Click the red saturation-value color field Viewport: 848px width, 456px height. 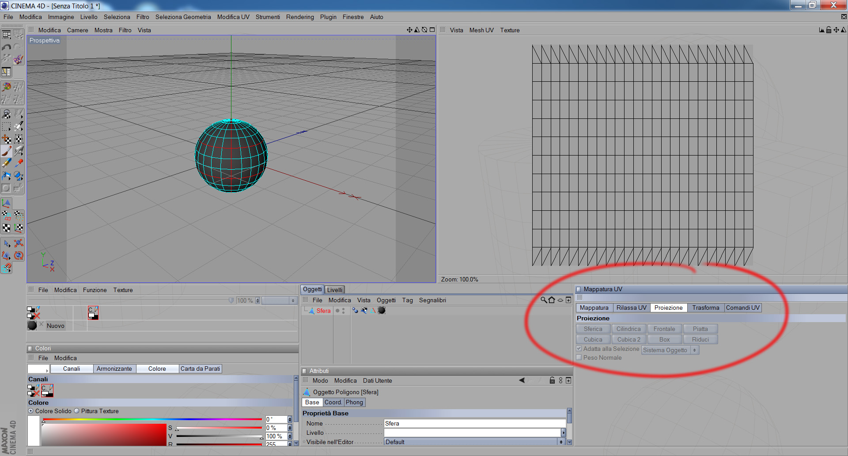[104, 435]
